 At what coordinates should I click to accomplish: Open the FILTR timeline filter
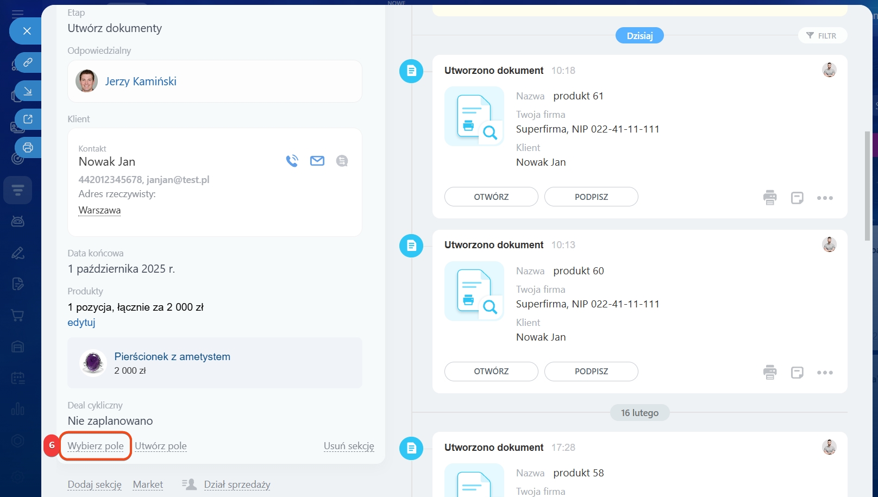(823, 36)
